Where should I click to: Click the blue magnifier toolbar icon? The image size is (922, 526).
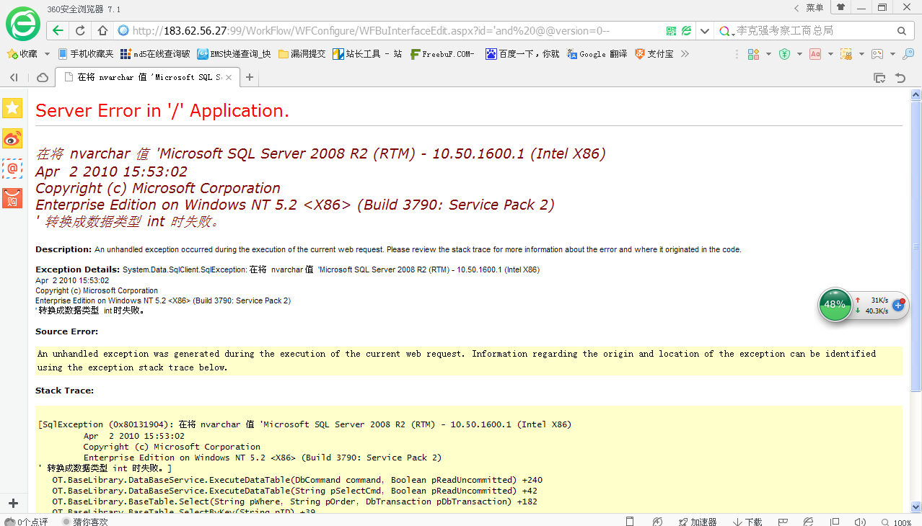click(x=908, y=54)
